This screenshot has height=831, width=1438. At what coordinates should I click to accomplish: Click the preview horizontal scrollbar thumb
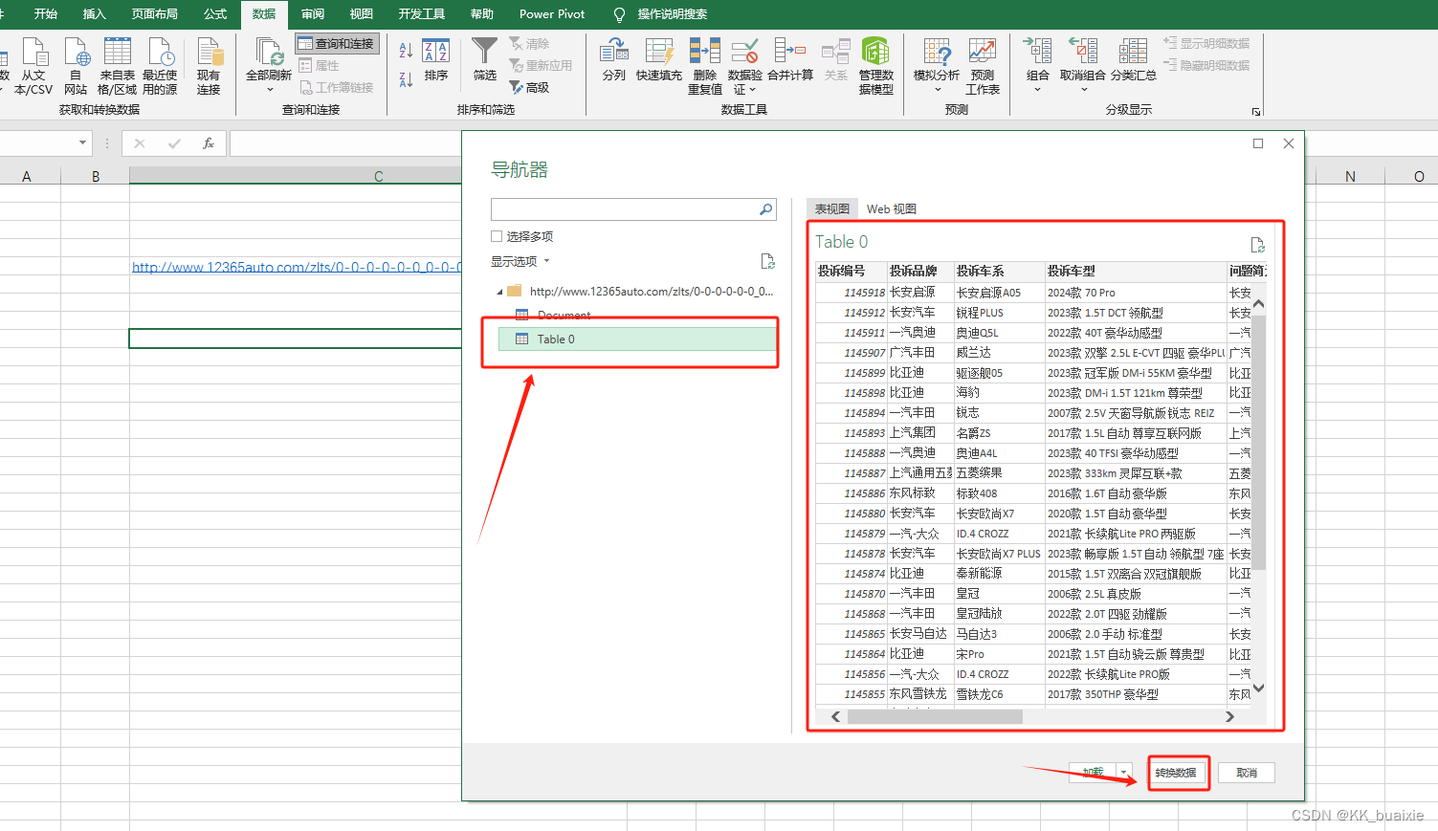tap(935, 716)
